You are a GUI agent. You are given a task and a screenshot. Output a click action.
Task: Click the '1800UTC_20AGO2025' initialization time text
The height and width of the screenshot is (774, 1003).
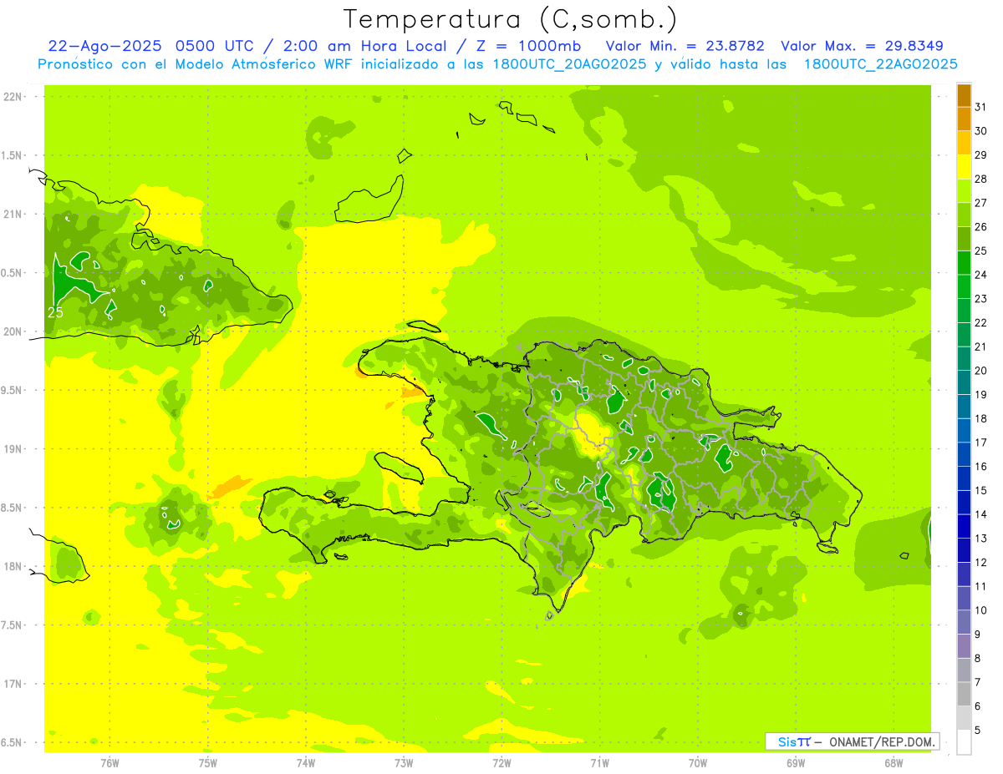[x=568, y=64]
